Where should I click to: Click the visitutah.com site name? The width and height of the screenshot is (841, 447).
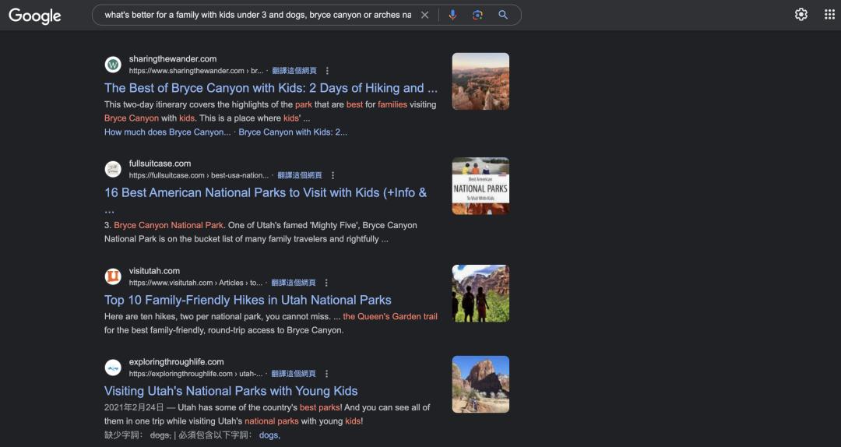pos(154,271)
